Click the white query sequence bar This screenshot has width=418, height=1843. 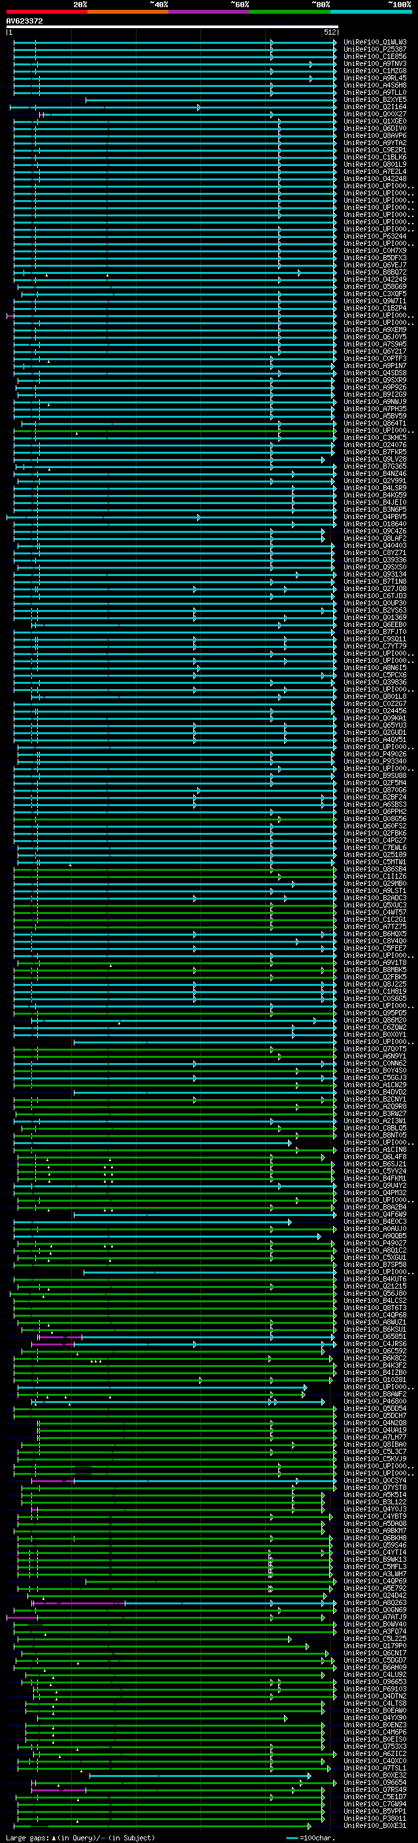pos(172,27)
